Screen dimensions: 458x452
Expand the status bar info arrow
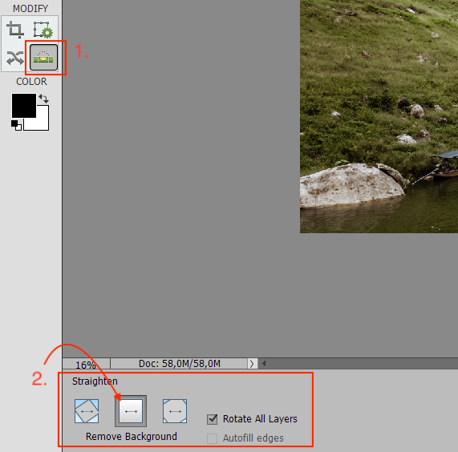(x=252, y=364)
